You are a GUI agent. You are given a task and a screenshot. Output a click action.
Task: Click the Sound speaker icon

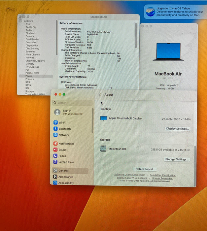point(55,150)
